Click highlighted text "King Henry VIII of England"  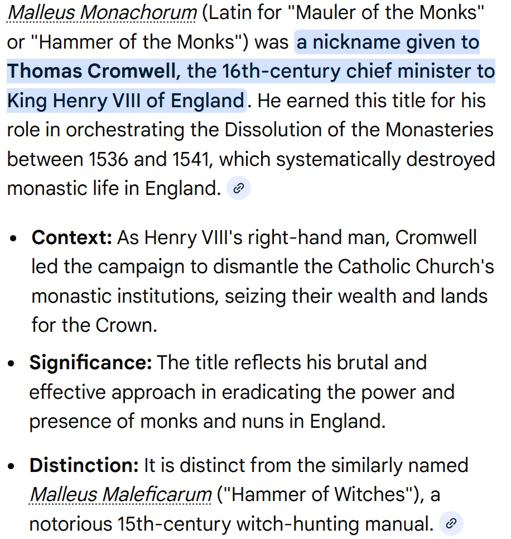point(126,101)
